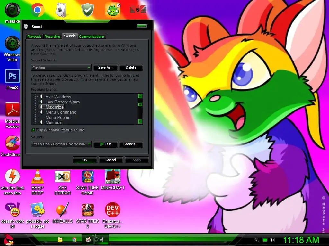Open the folder icon on the taskbar

pyautogui.click(x=60, y=240)
